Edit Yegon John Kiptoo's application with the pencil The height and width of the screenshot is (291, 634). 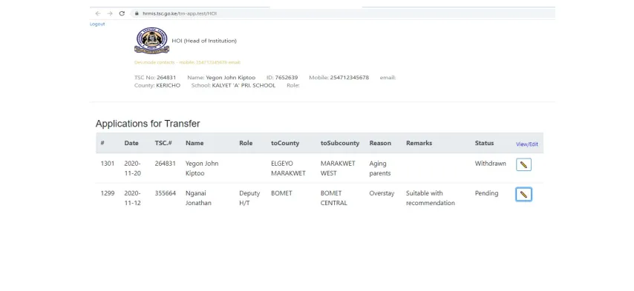click(x=523, y=164)
